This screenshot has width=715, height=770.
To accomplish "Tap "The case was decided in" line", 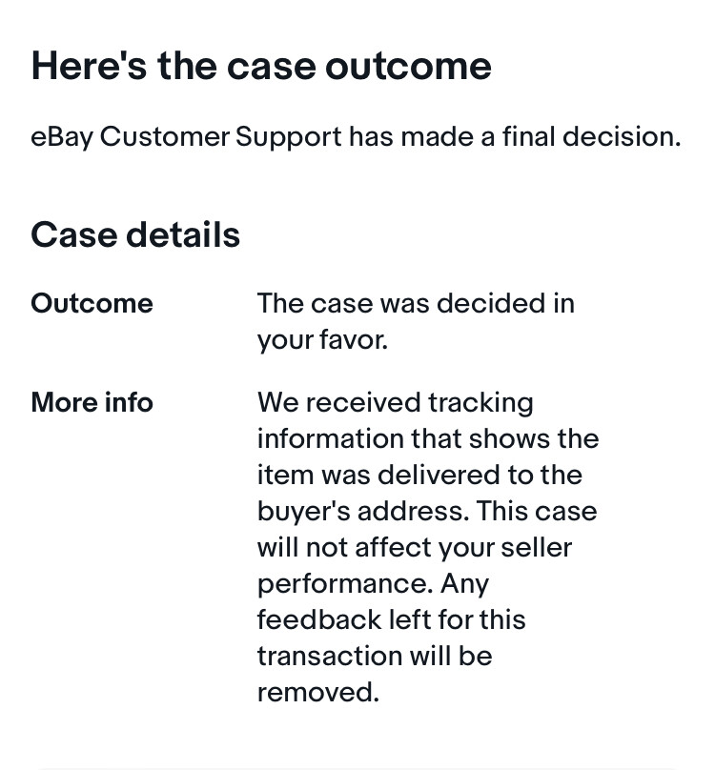I will [x=416, y=303].
